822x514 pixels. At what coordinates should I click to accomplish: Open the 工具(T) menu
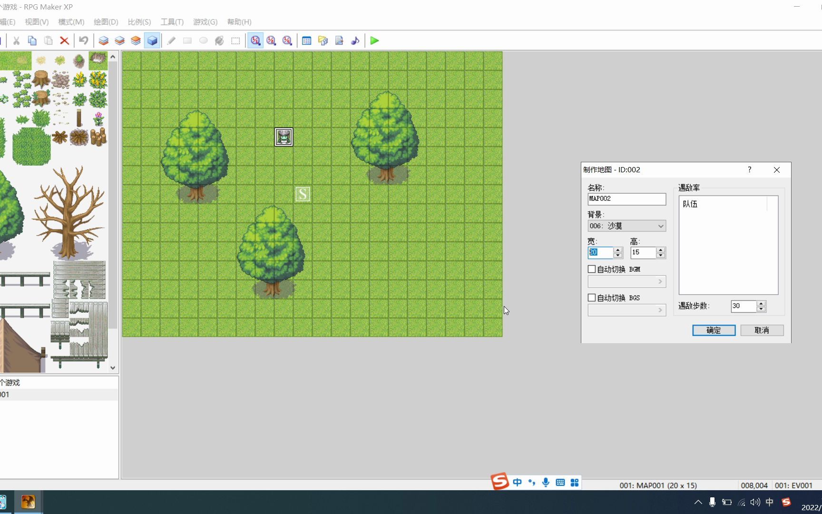[172, 22]
